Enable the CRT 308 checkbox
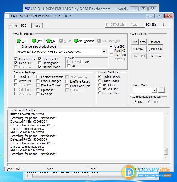 [111, 55]
